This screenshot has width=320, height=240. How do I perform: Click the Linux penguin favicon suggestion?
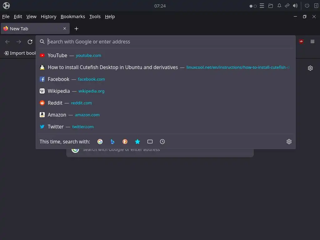42,67
